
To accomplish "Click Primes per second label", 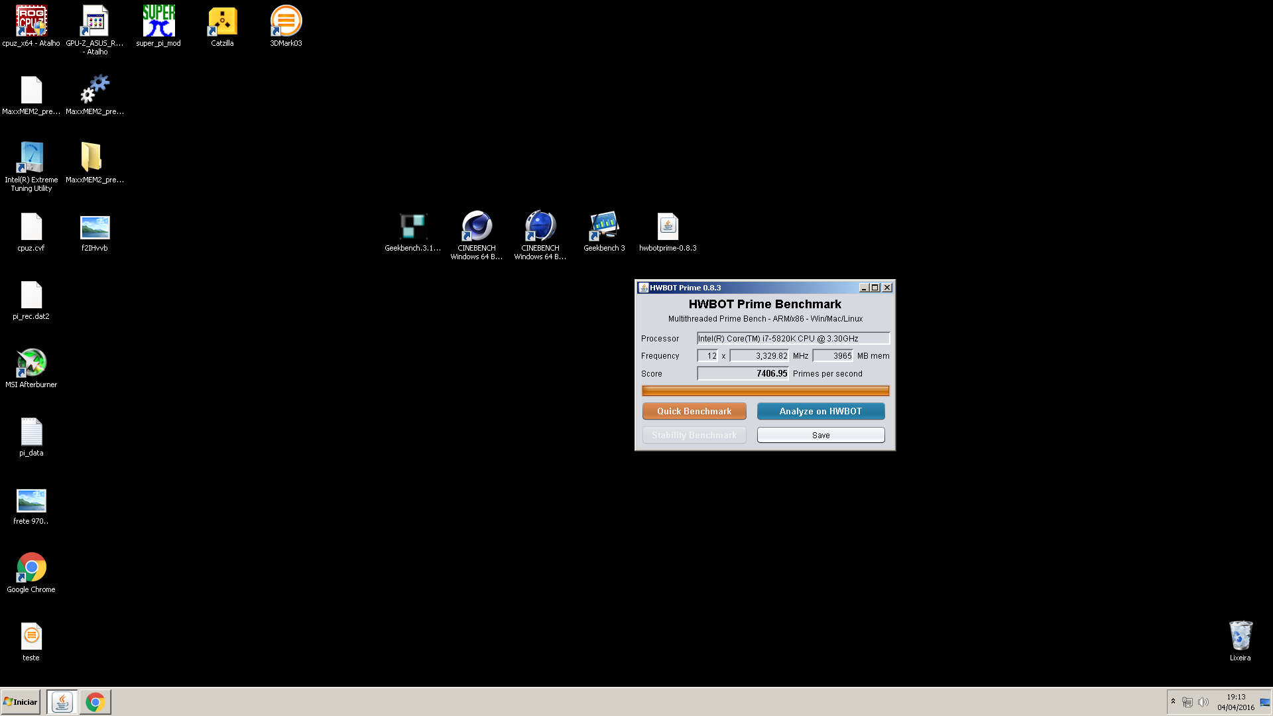I will tap(827, 374).
